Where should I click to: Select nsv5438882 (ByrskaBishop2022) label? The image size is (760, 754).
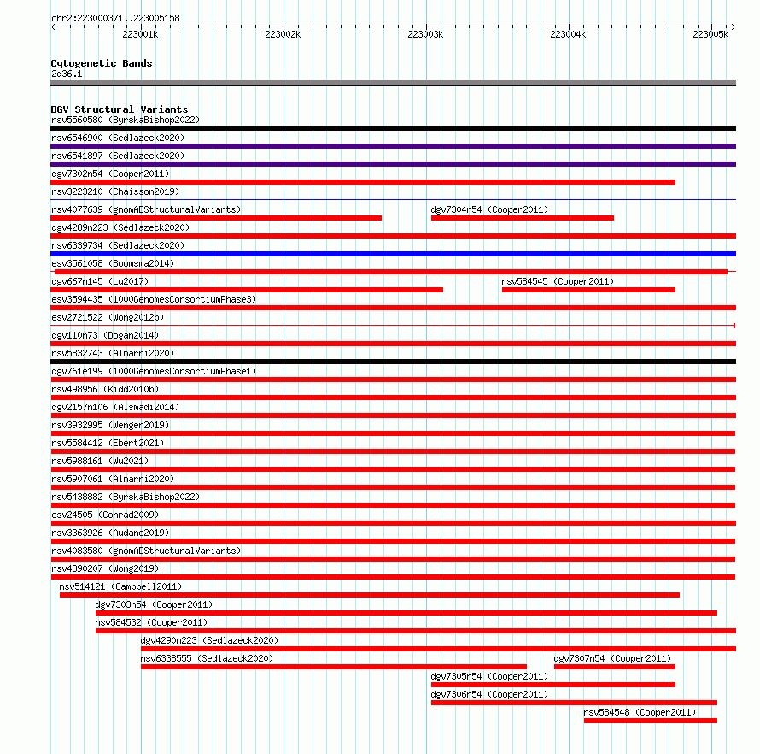click(126, 497)
